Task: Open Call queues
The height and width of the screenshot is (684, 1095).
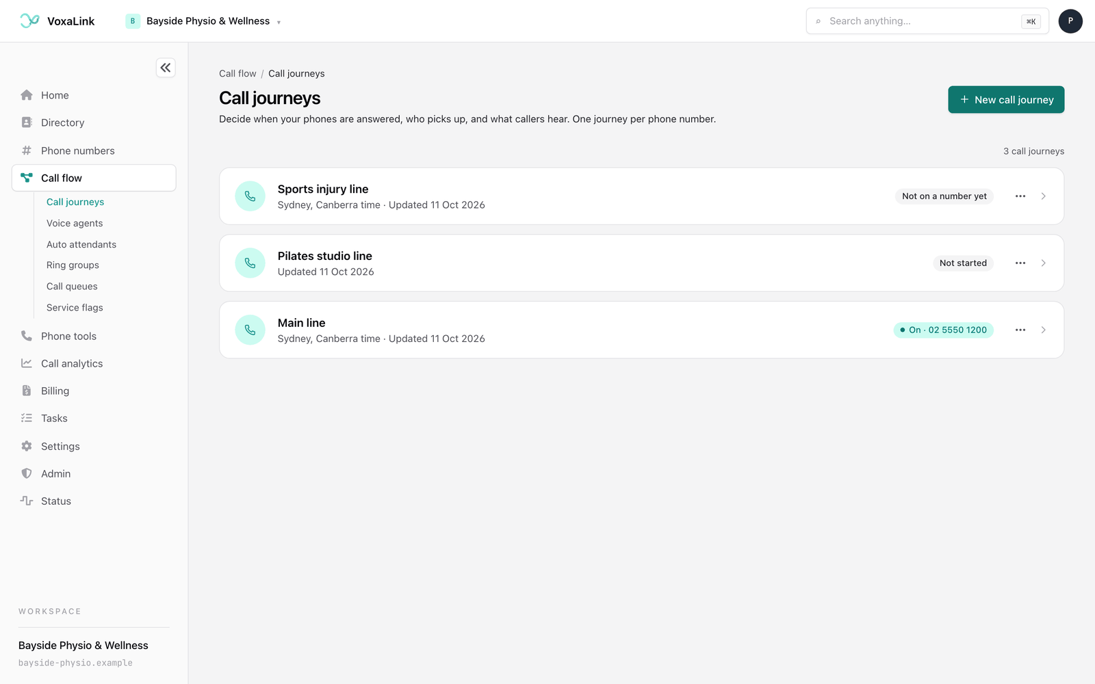Action: click(72, 287)
